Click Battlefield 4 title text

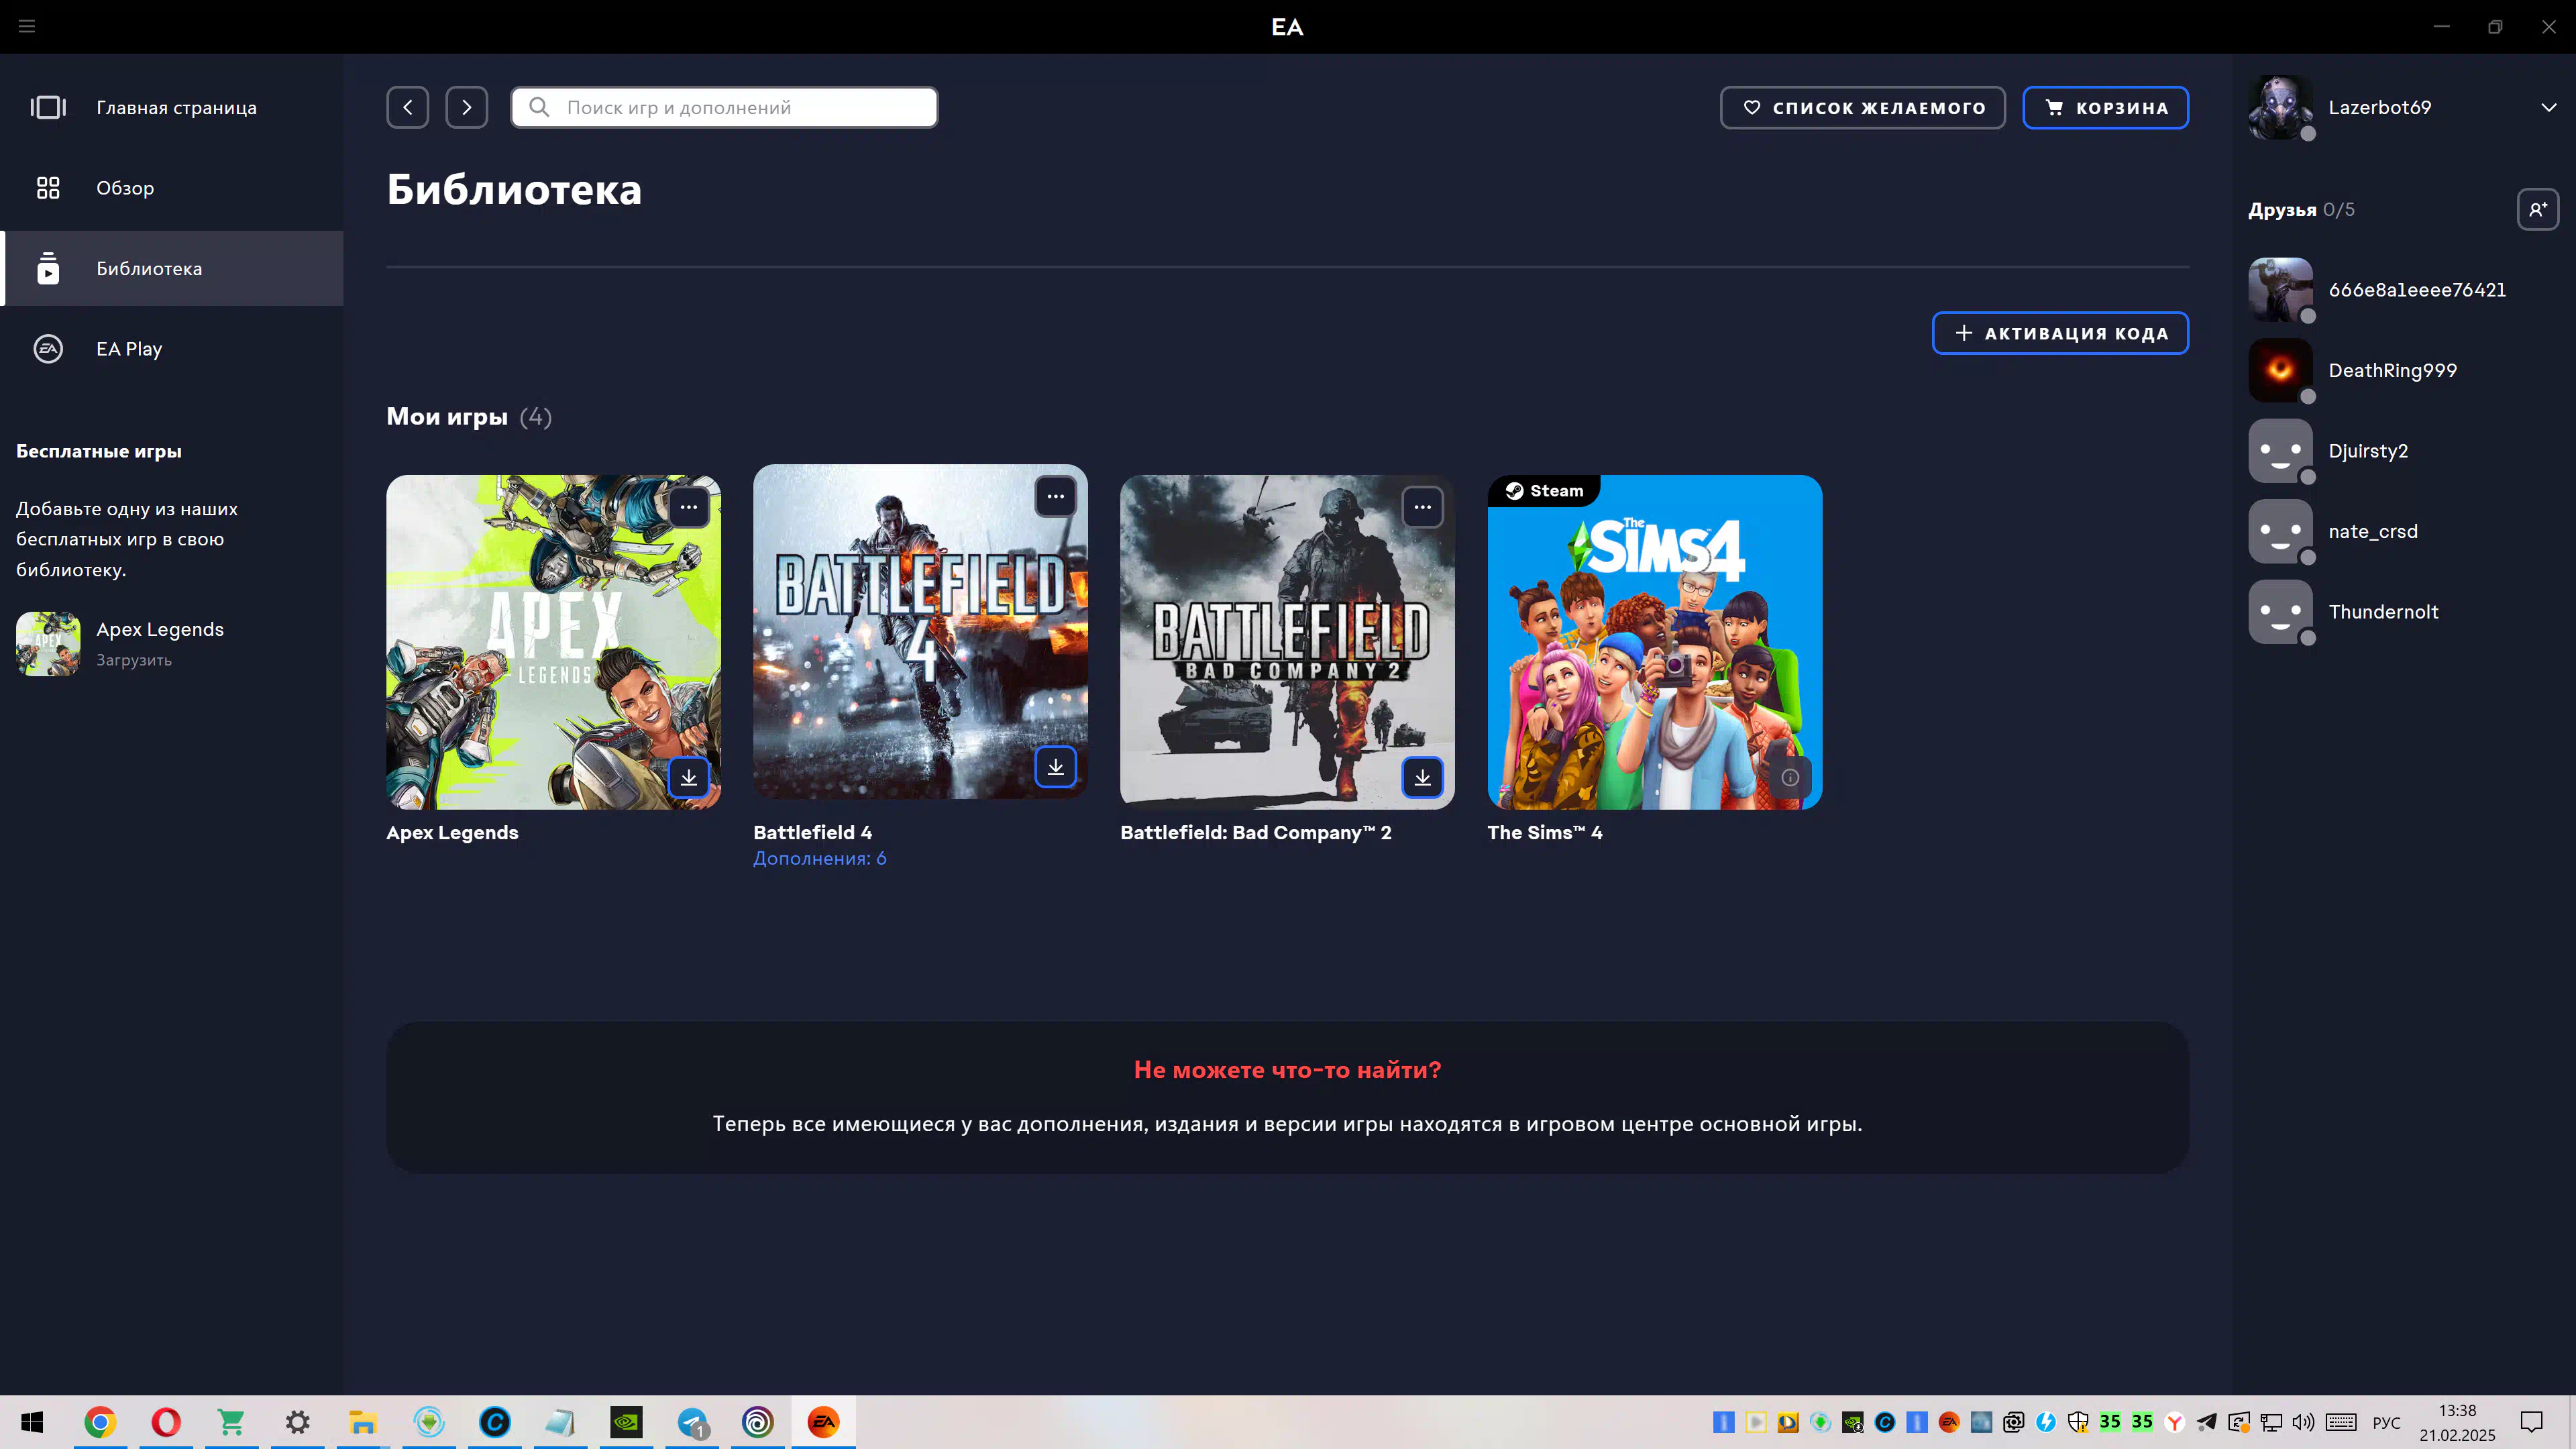(813, 832)
